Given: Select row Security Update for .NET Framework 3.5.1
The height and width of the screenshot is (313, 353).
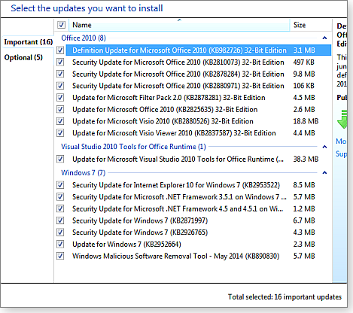Looking at the screenshot, I should [199, 197].
